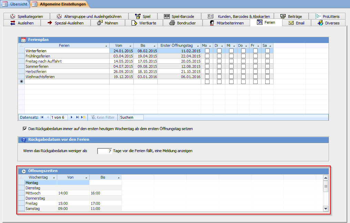Screen dimensions: 350x223
Task: Go to next record in navigator
Action: pyautogui.click(x=71, y=117)
